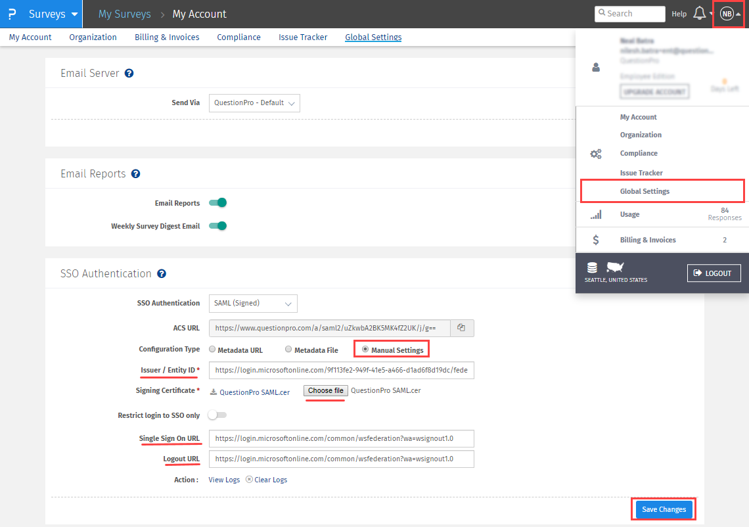
Task: Open the Send Via dropdown
Action: coord(254,103)
